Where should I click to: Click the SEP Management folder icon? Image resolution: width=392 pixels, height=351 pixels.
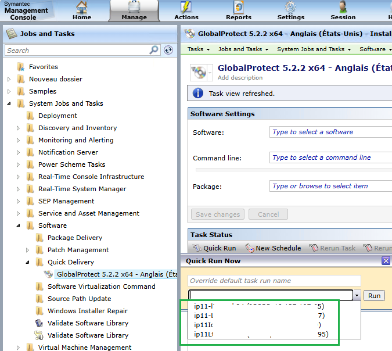[30, 201]
